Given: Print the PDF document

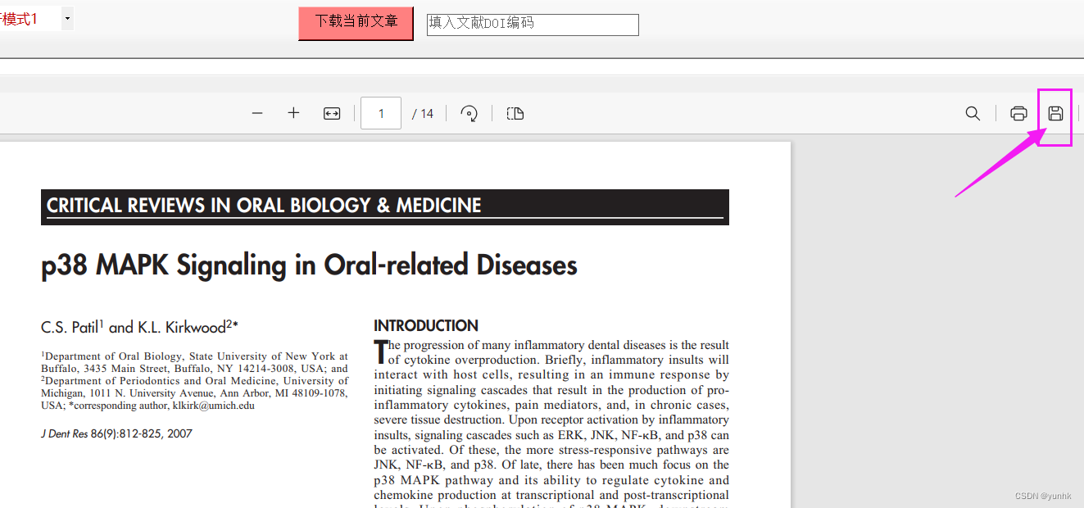Looking at the screenshot, I should tap(1018, 114).
